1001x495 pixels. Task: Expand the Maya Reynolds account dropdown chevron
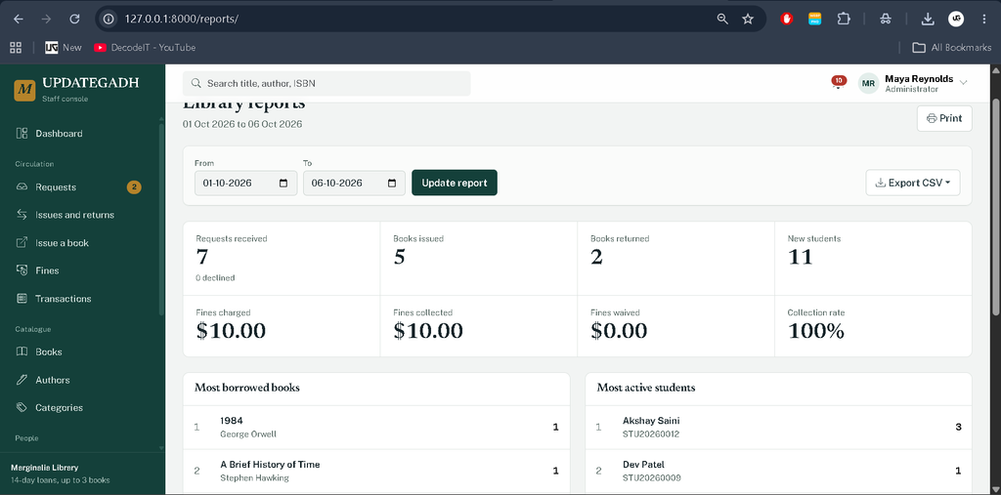(x=963, y=83)
